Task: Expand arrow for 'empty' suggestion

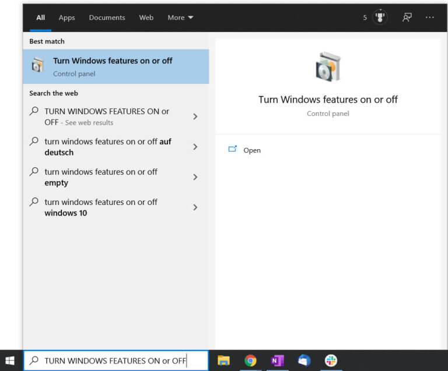Action: pos(195,177)
